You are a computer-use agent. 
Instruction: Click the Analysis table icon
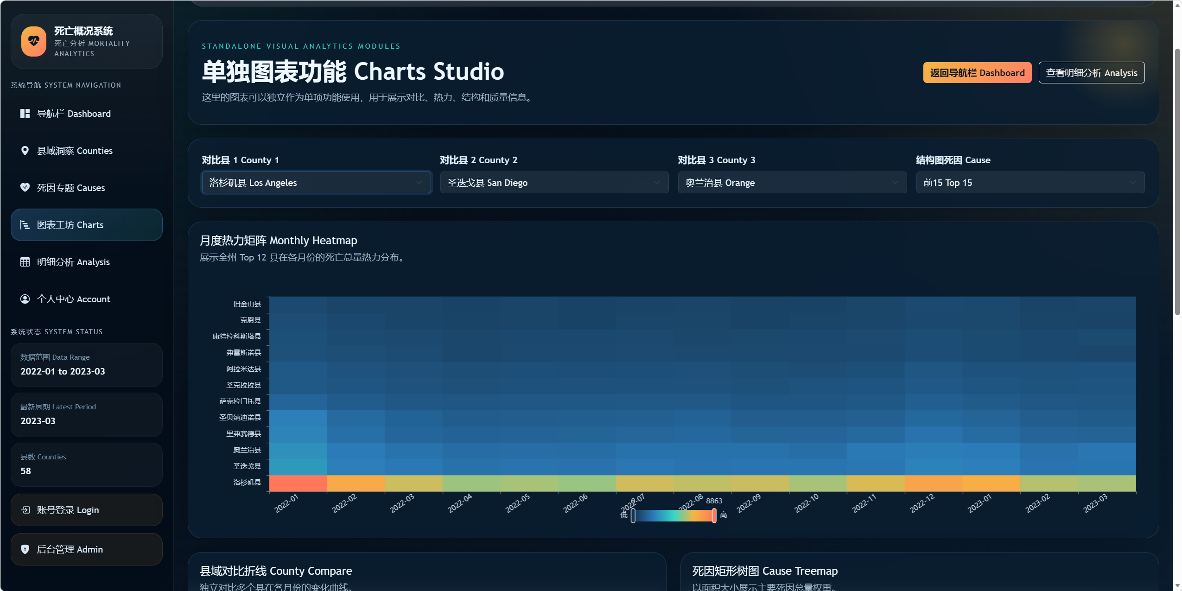coord(25,262)
